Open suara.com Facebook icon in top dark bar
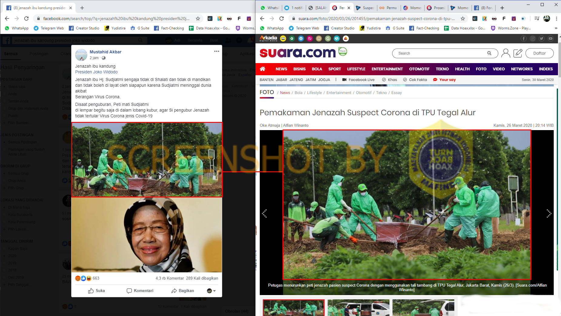Viewport: 561px width, 316px height. click(x=524, y=39)
